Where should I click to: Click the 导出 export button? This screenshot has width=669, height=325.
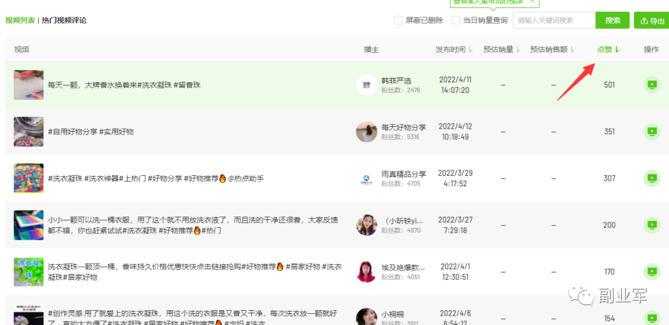click(x=652, y=20)
